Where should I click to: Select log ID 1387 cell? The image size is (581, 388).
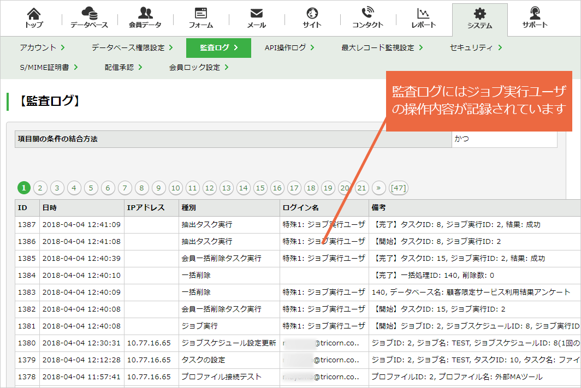[27, 225]
